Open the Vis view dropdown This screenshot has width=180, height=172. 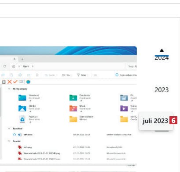click(67, 75)
